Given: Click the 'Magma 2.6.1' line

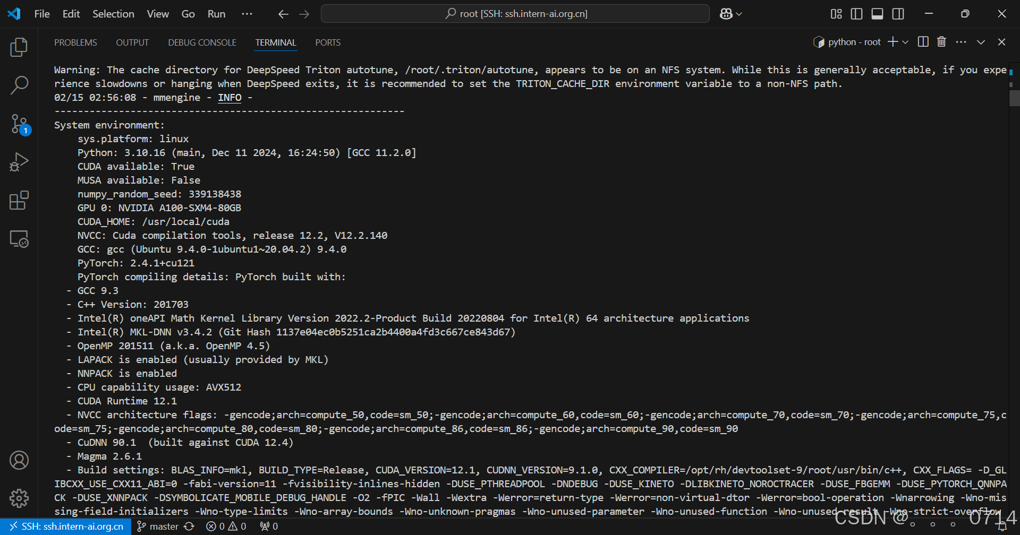Looking at the screenshot, I should tap(109, 456).
